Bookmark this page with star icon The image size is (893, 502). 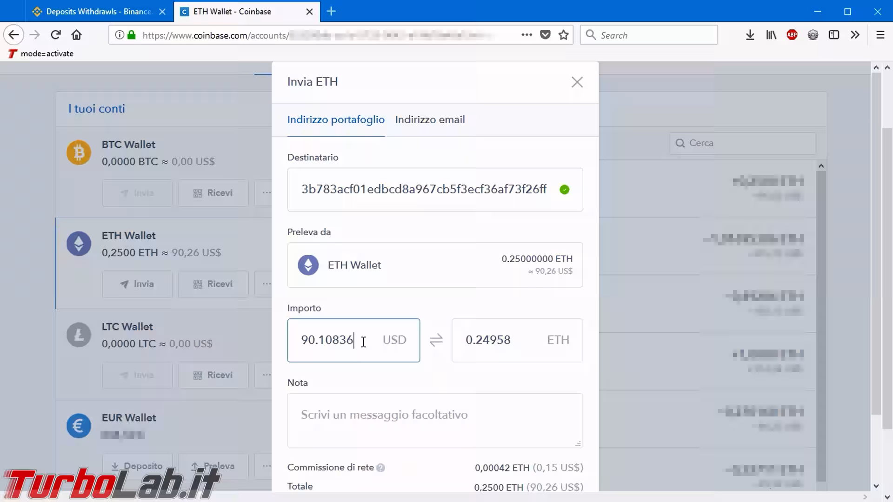point(563,35)
